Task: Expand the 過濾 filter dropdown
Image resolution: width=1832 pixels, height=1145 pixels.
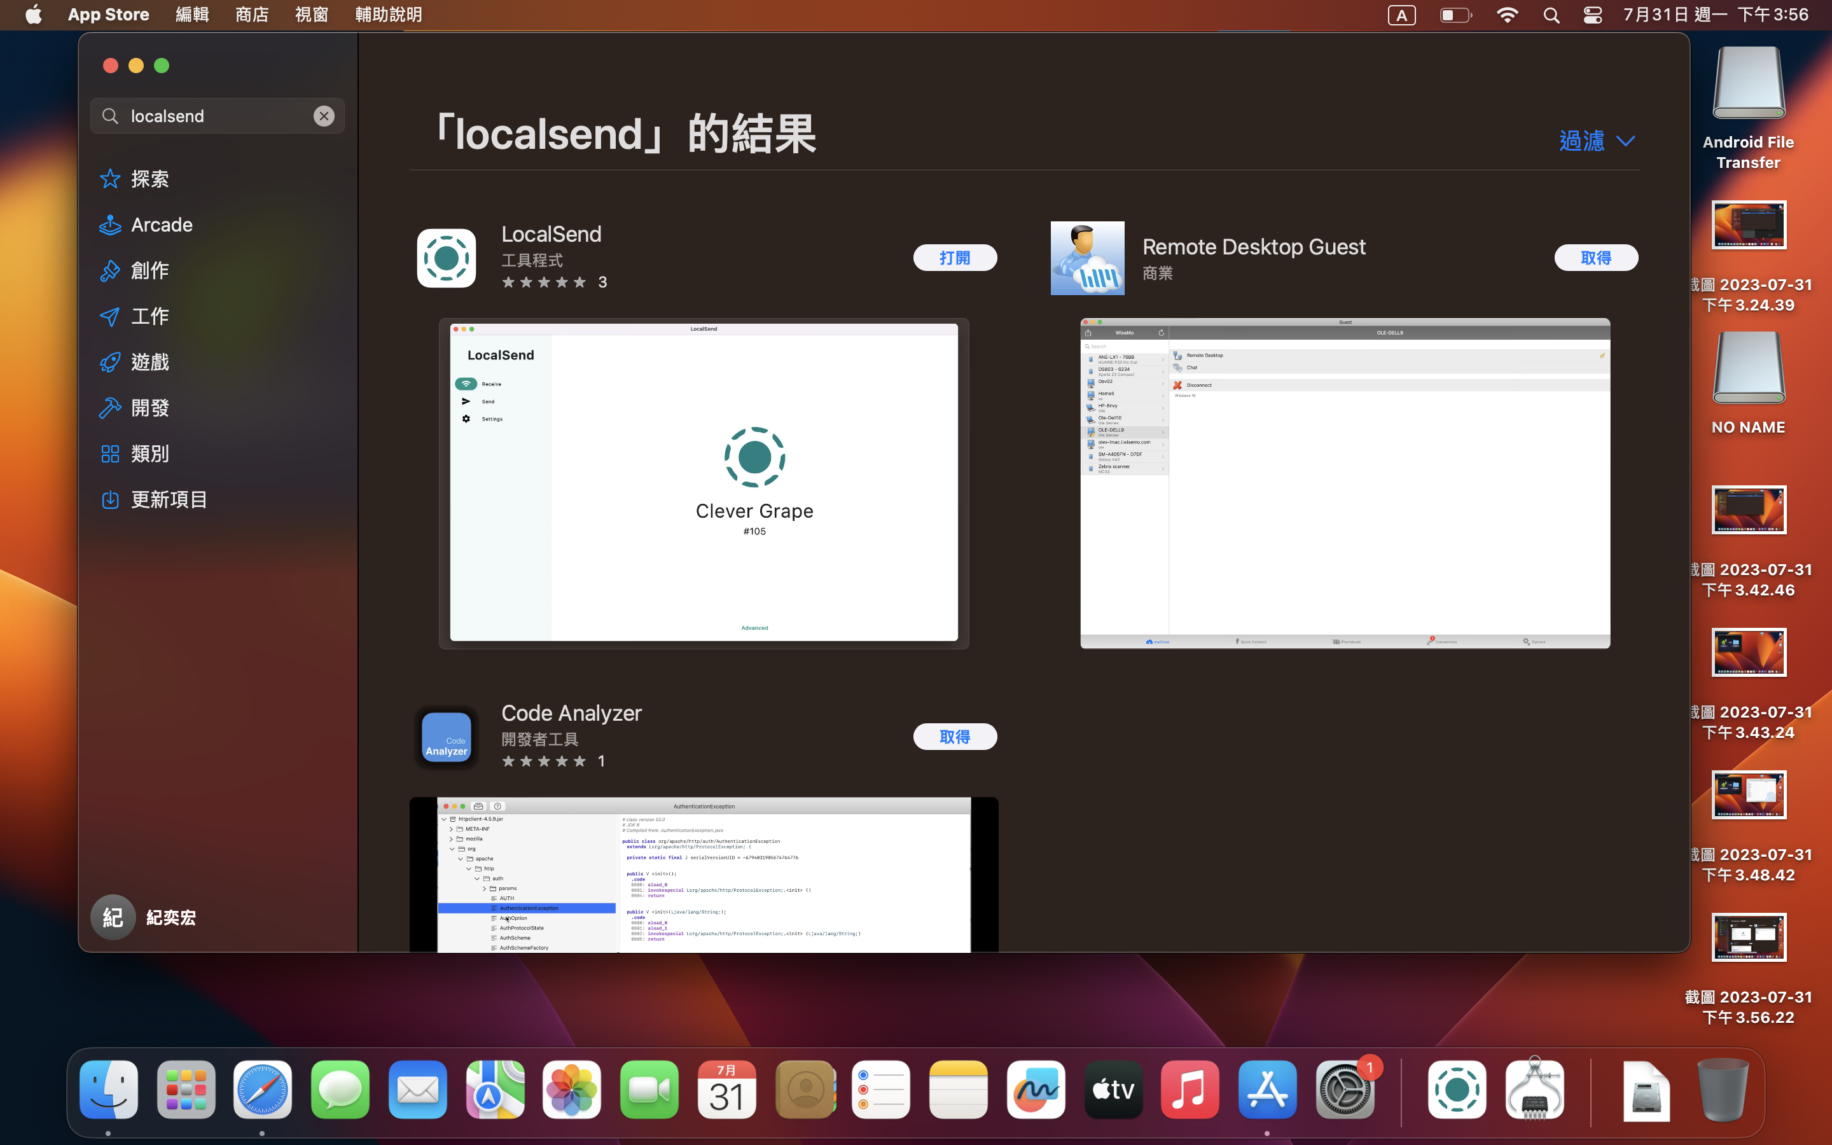Action: pyautogui.click(x=1597, y=141)
